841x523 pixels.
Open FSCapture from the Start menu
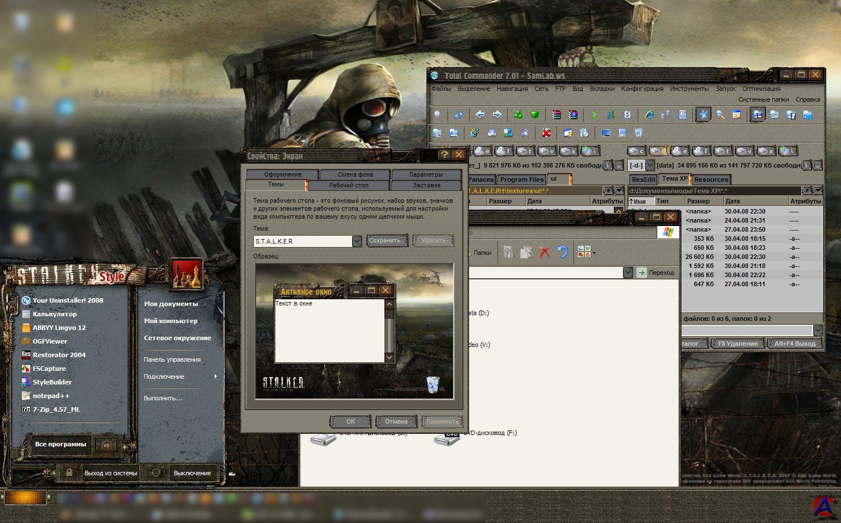coord(49,369)
